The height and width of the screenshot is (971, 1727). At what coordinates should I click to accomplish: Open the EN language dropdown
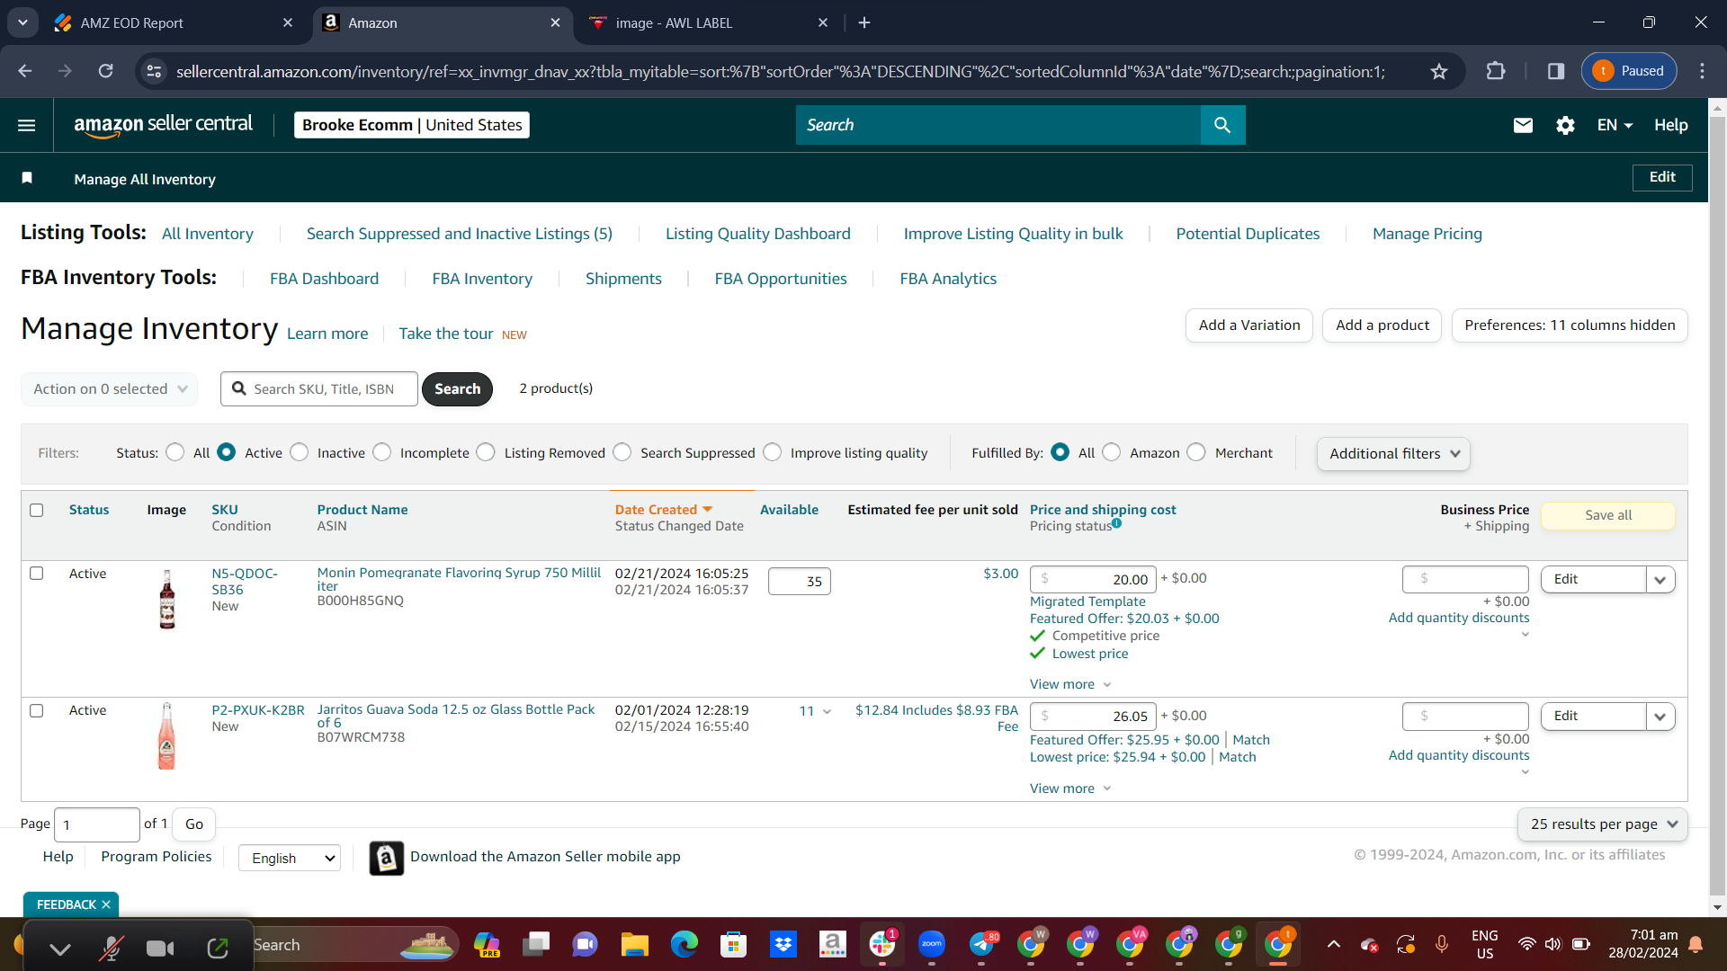(1615, 125)
